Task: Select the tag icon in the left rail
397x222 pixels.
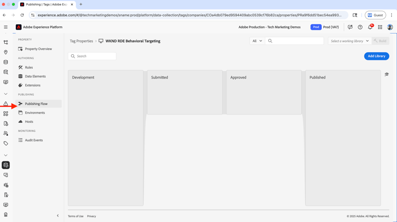Action: pyautogui.click(x=6, y=143)
